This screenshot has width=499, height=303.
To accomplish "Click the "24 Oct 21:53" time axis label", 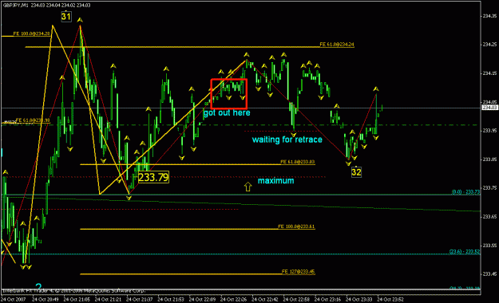I will (x=171, y=300).
